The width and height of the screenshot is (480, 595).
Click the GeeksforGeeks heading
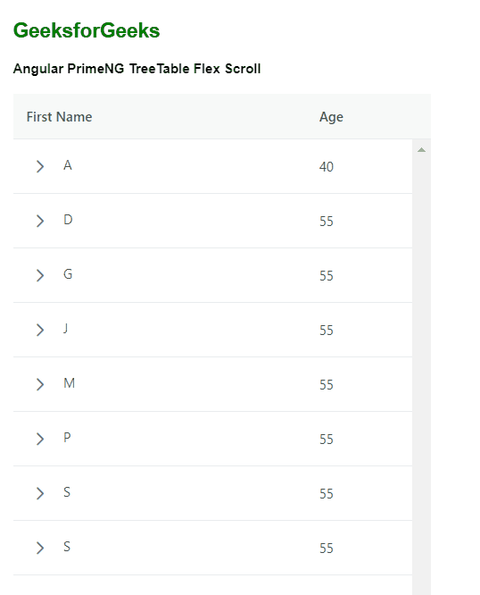click(x=87, y=30)
